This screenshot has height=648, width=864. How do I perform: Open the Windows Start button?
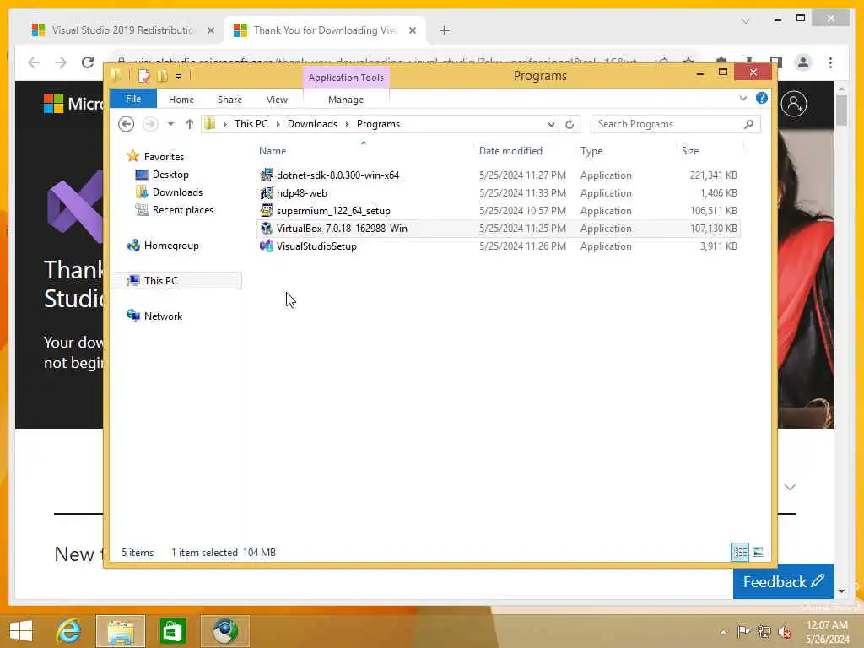[x=21, y=631]
